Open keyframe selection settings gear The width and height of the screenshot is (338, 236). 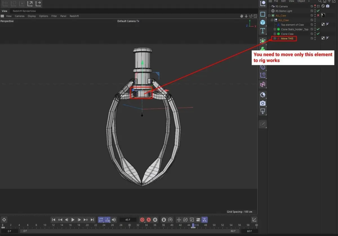[155, 220]
